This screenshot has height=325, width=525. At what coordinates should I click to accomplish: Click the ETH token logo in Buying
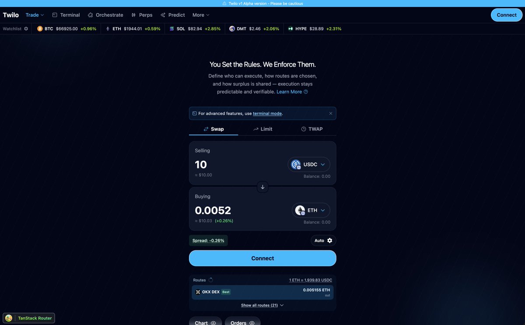300,210
